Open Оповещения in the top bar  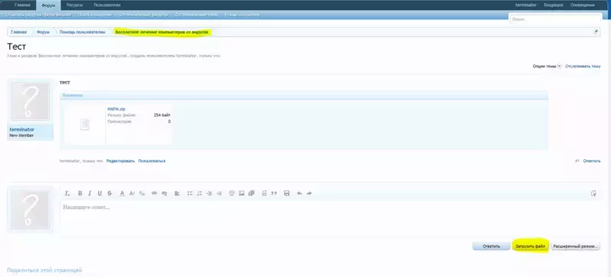point(583,5)
